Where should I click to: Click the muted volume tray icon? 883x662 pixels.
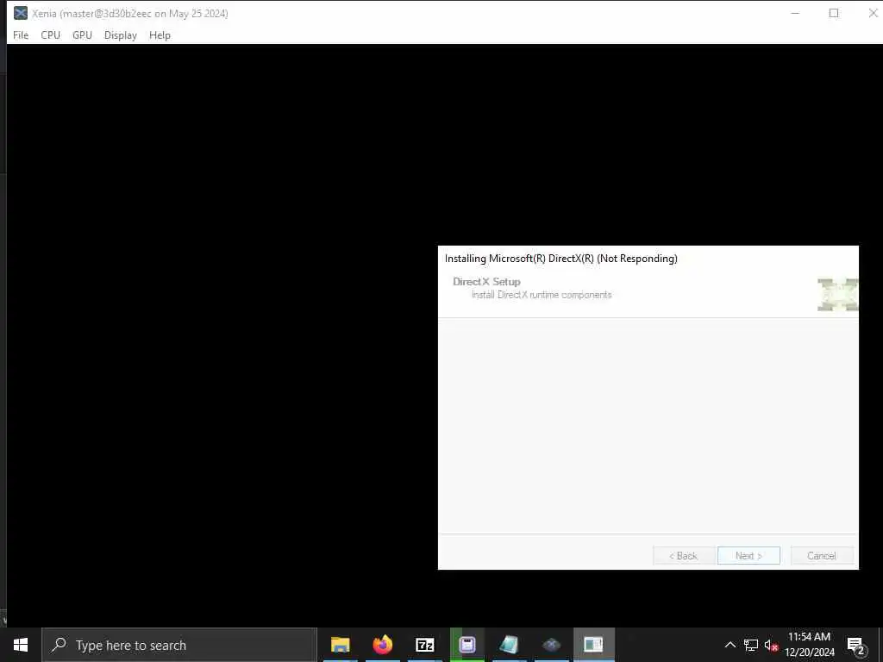point(771,645)
